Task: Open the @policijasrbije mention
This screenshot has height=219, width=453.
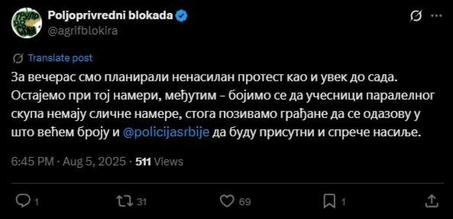Action: (166, 134)
